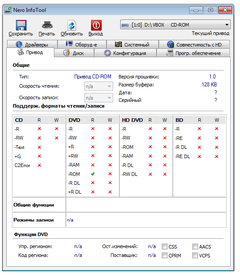Click the red X for CD C2Error read

pos(39,165)
